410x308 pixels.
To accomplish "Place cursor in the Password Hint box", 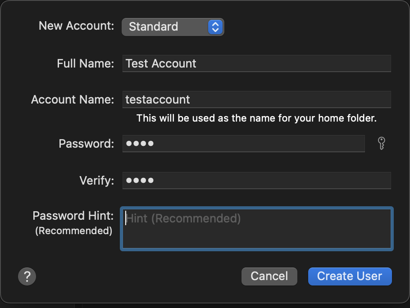I will coord(257,228).
